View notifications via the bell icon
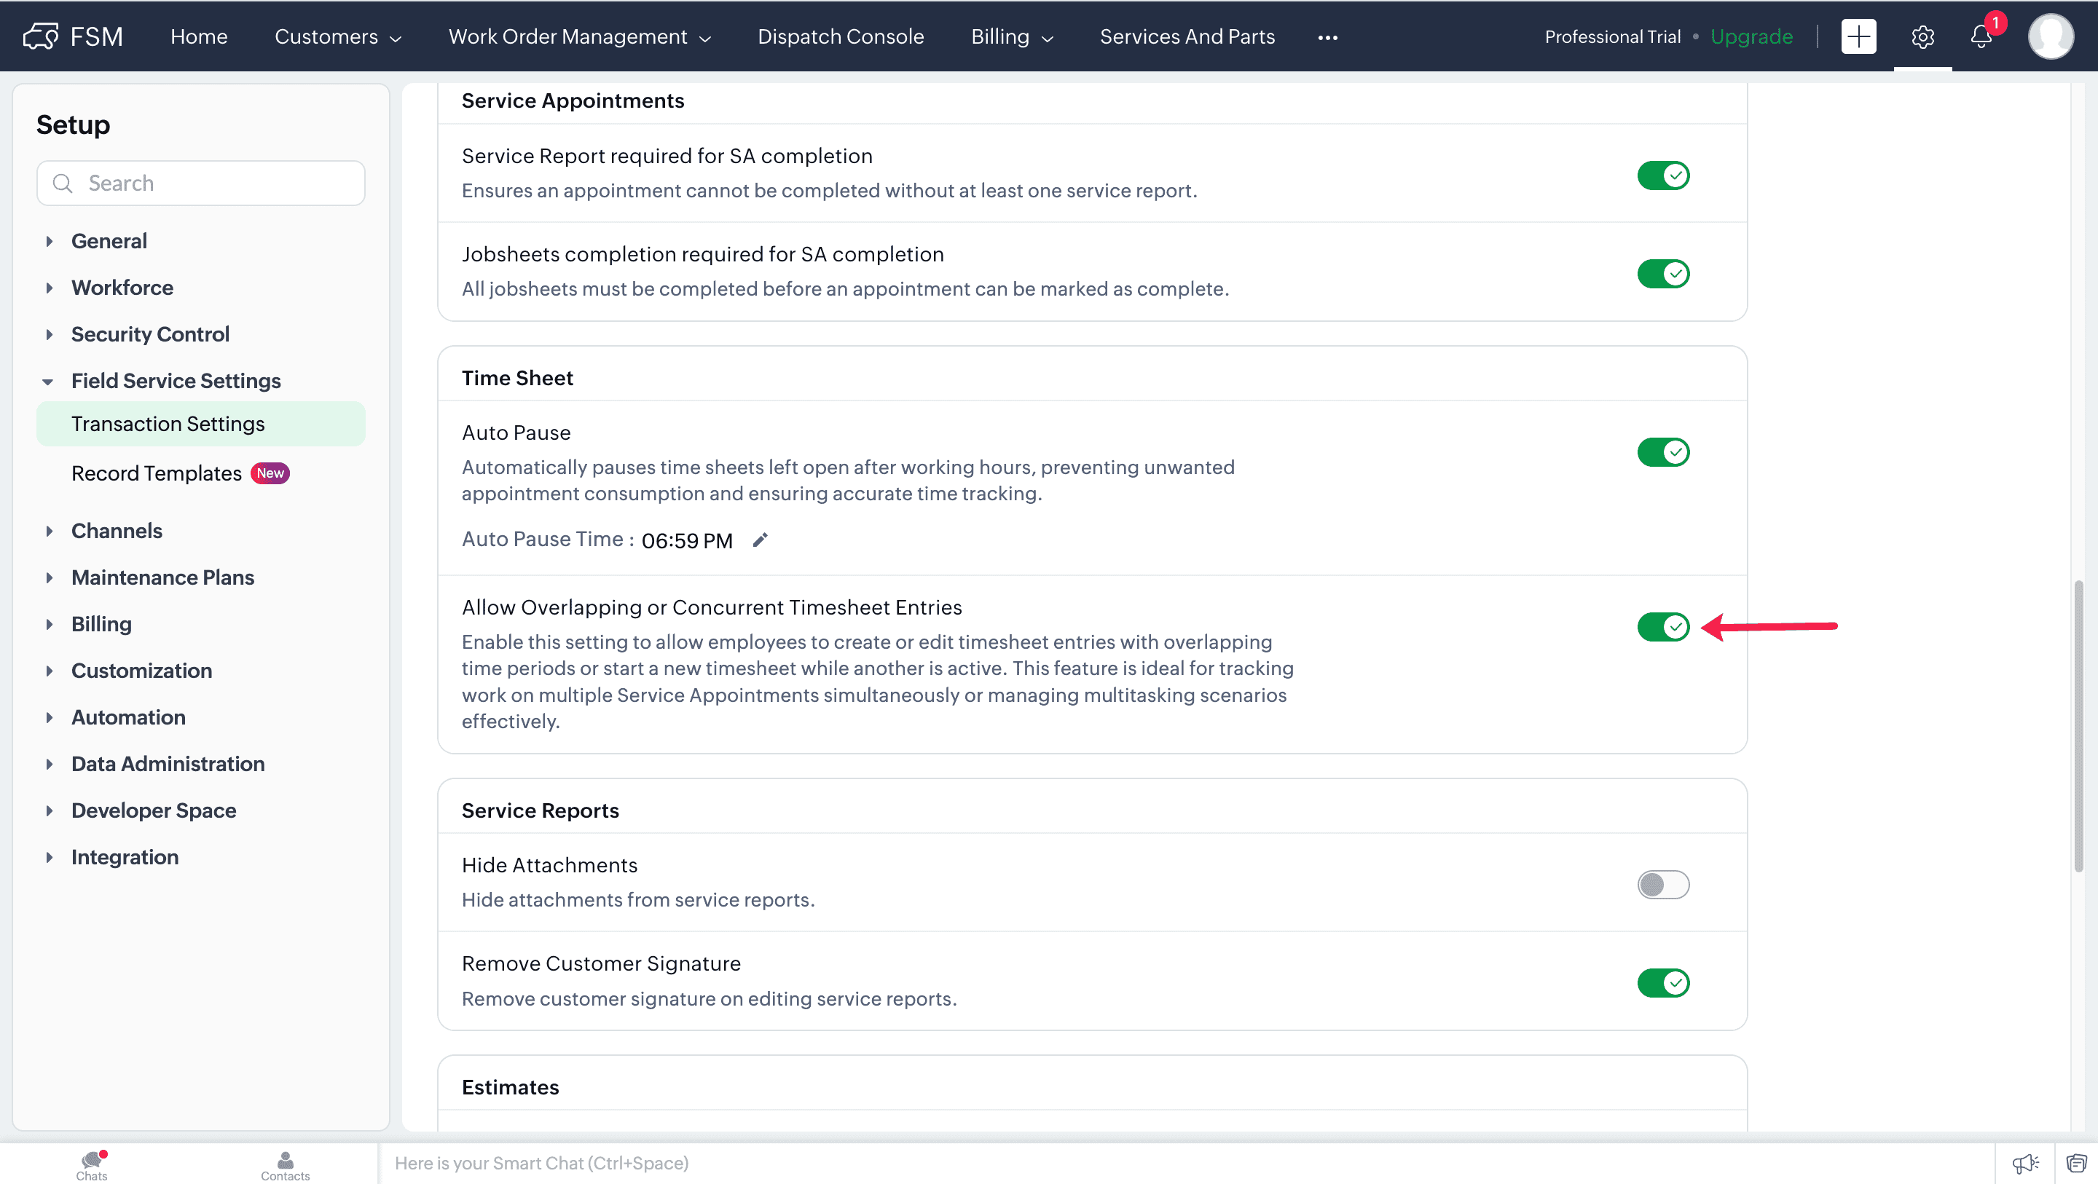This screenshot has height=1184, width=2098. (1981, 36)
